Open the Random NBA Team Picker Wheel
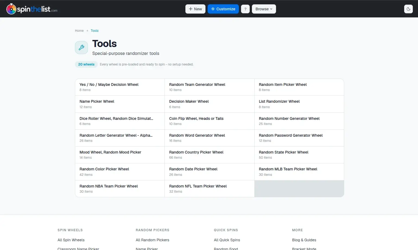Image resolution: width=418 pixels, height=250 pixels. pyautogui.click(x=120, y=189)
